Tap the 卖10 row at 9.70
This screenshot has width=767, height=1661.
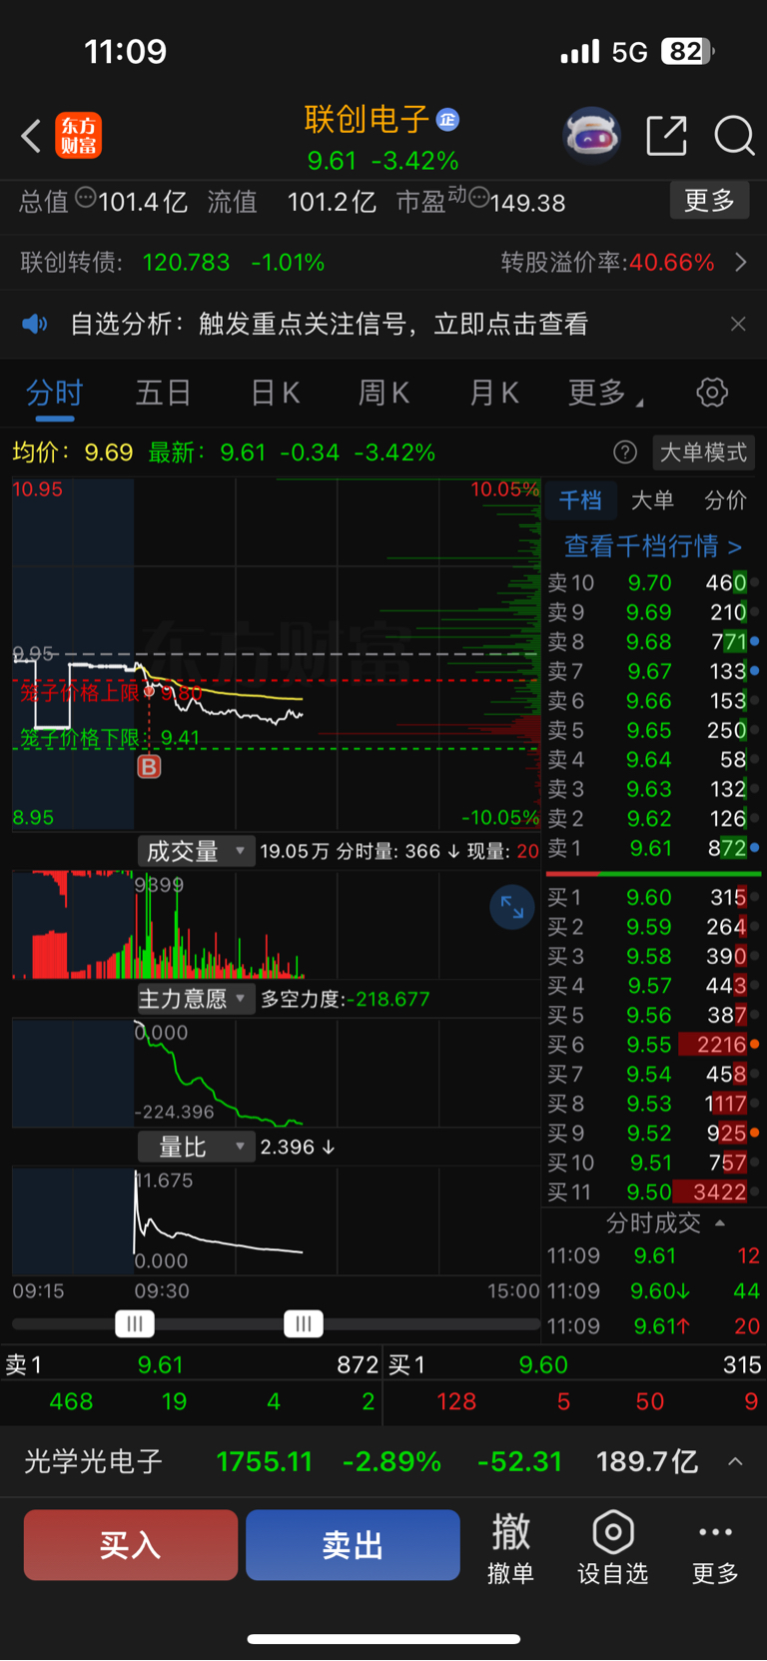tap(653, 582)
